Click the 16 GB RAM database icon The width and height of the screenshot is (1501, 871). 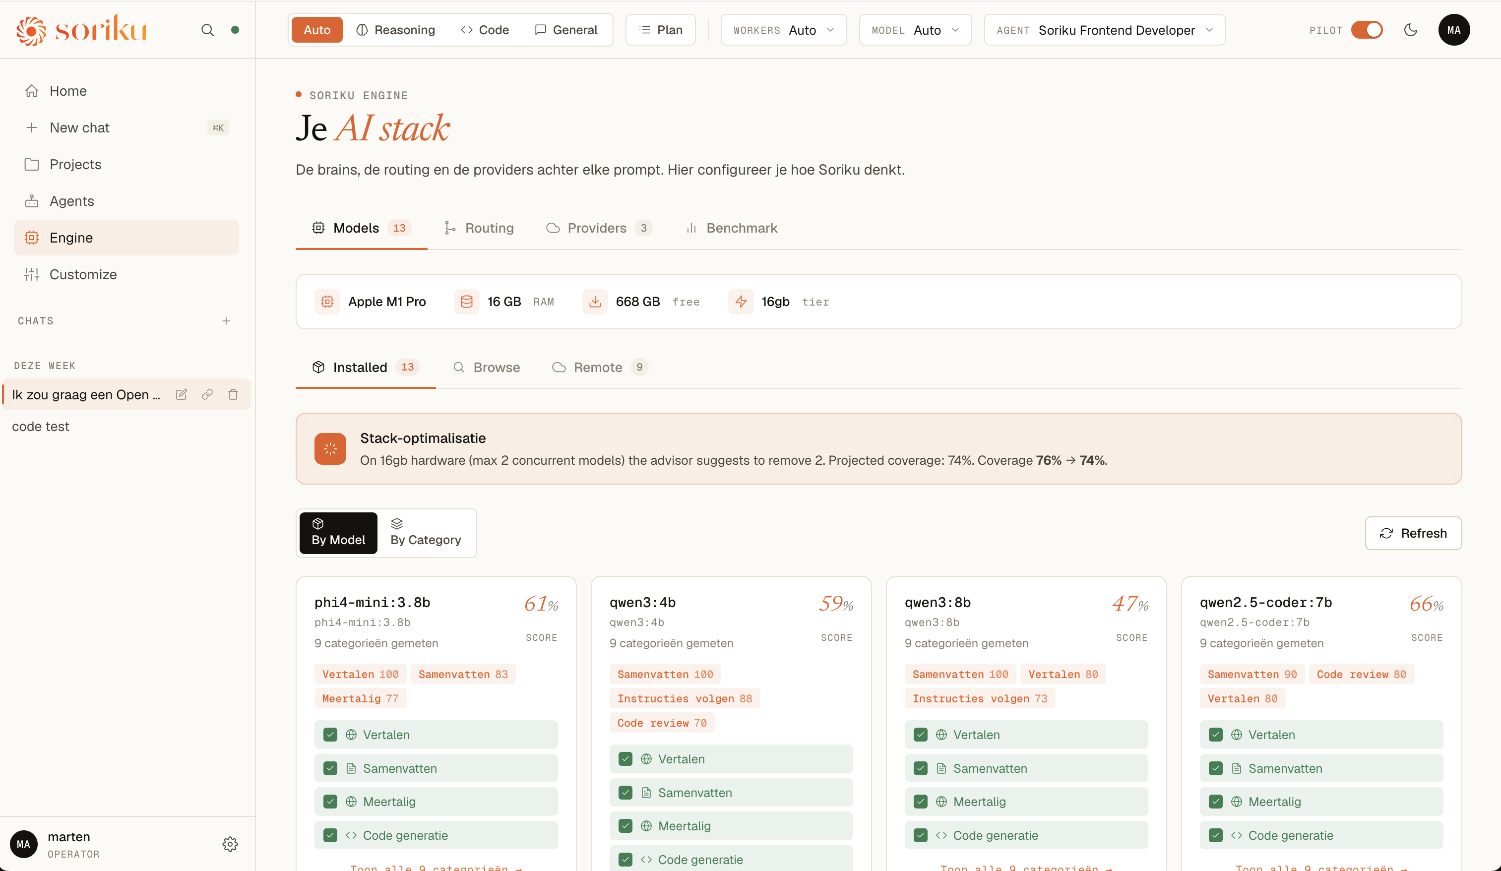coord(466,302)
